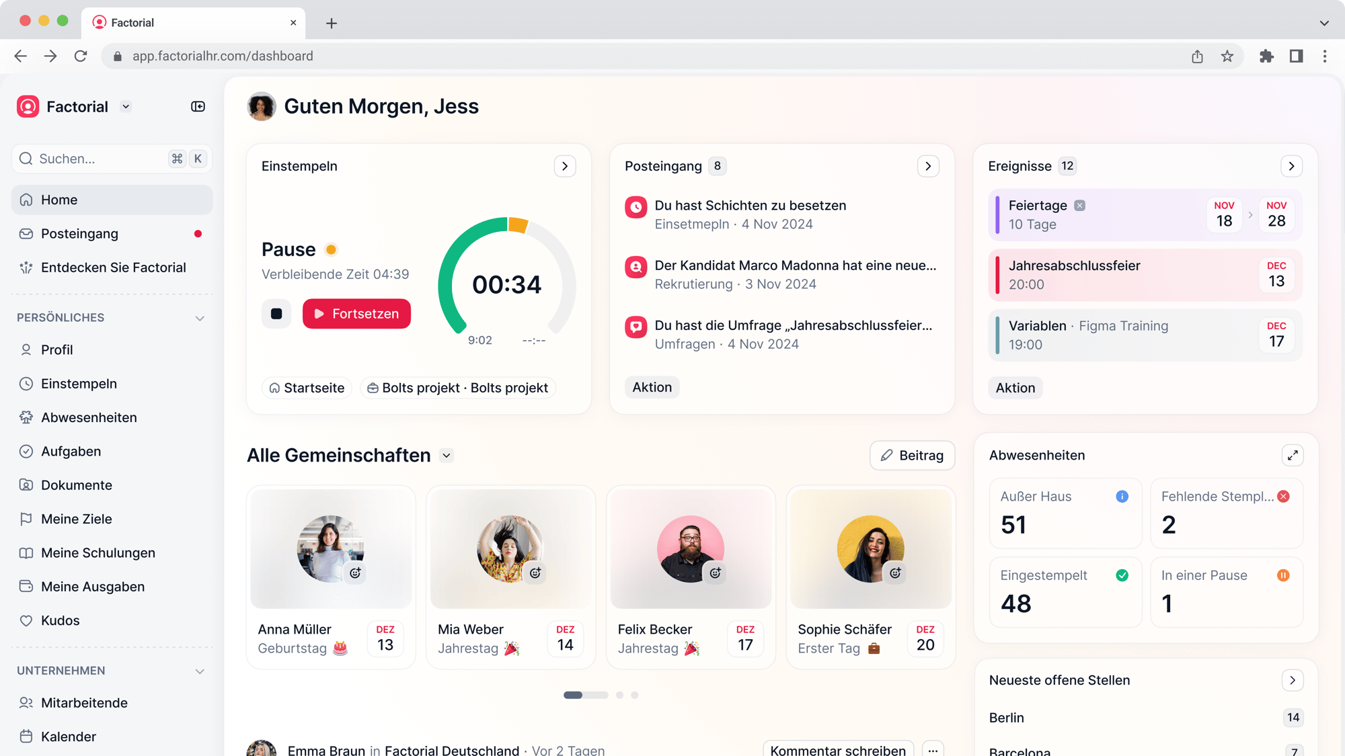Click Aktion in the Ereignisse card
This screenshot has width=1345, height=756.
pos(1015,388)
